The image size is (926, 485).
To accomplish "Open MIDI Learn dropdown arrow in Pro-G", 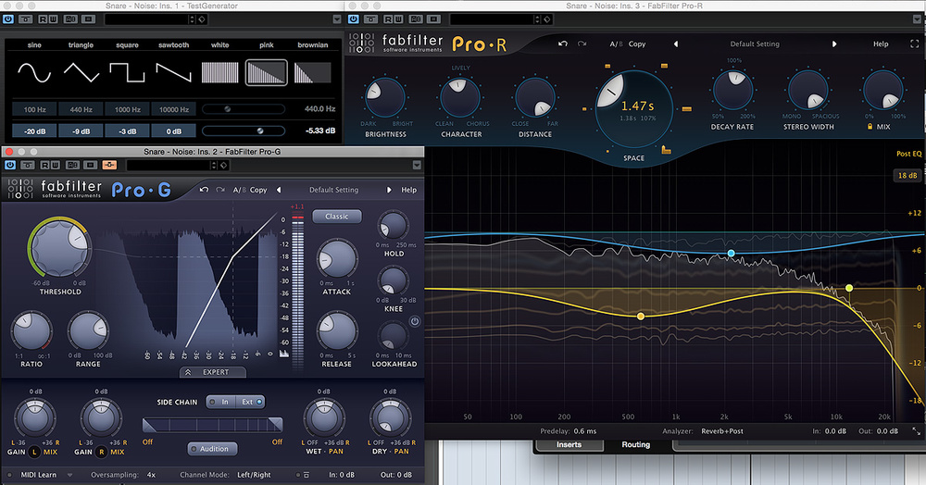I will (x=69, y=475).
